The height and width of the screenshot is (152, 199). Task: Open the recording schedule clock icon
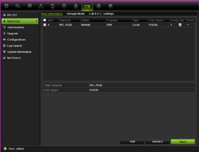(x=30, y=6)
